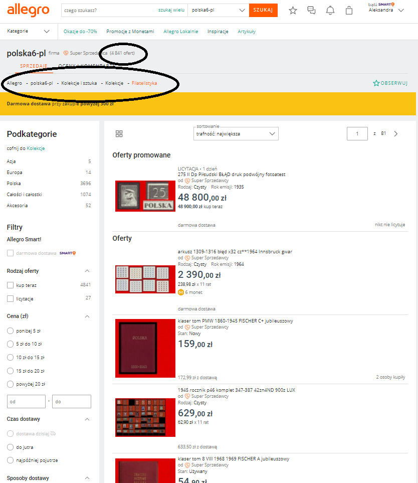The image size is (418, 483).
Task: Tick the 'licytacje' checkbox
Action: point(11,299)
